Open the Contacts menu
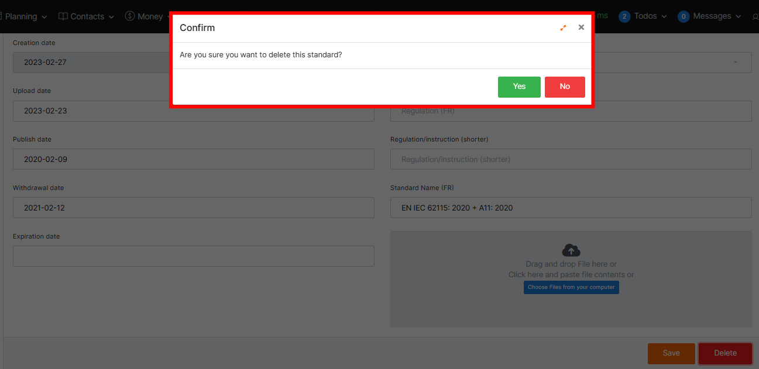Viewport: 759px width, 369px height. (x=85, y=16)
